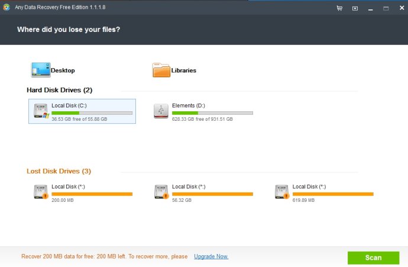Click the Recover 200 MB data for free notice
The height and width of the screenshot is (267, 408).
(104, 256)
